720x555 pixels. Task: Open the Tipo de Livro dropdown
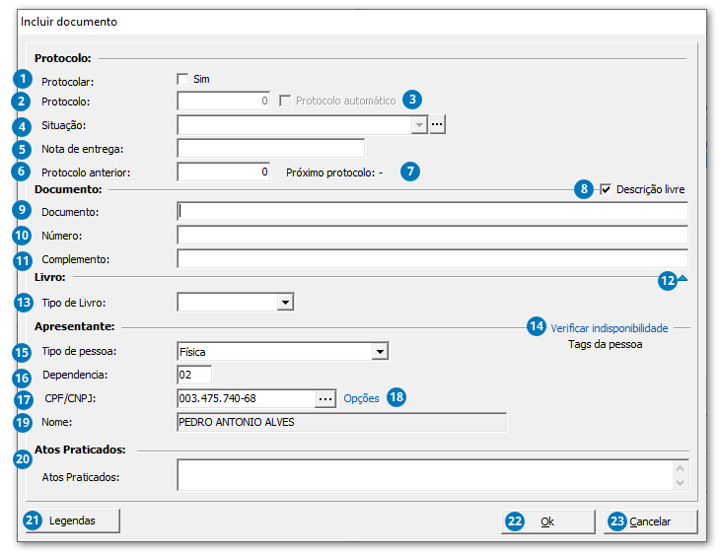click(x=284, y=302)
